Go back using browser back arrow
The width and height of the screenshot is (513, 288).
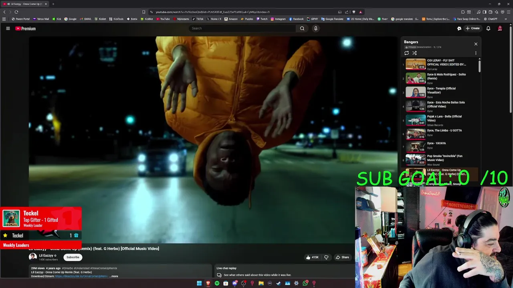(x=4, y=12)
